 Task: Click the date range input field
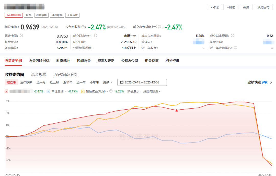point(142,82)
